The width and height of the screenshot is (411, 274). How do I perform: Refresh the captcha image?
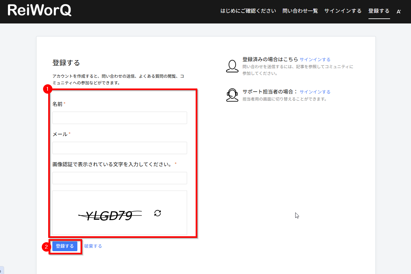(158, 213)
